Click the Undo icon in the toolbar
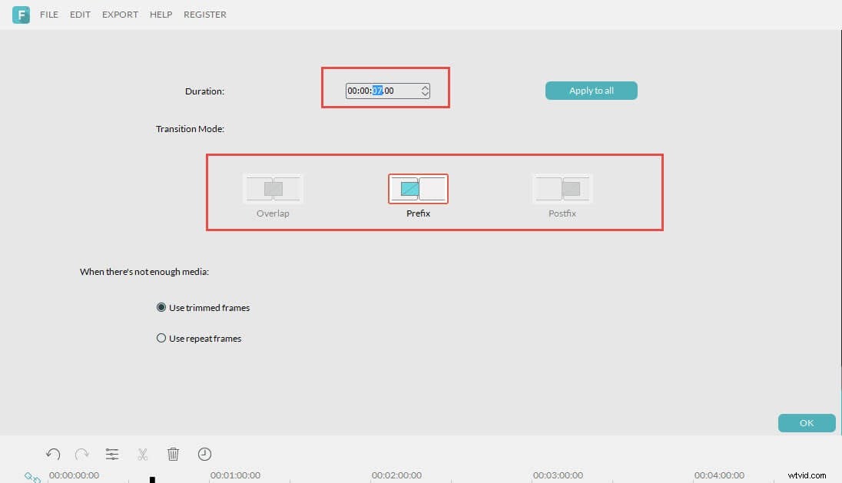The width and height of the screenshot is (842, 483). click(x=52, y=454)
